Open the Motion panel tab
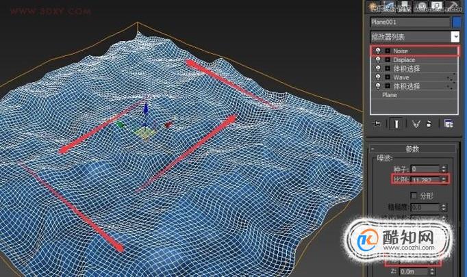The height and width of the screenshot is (277, 467). tap(421, 6)
